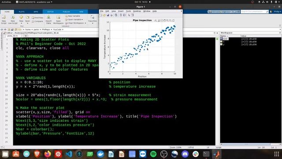Click Open File icon in Figure 1 toolbar
This screenshot has width=282, height=159.
point(104,15)
